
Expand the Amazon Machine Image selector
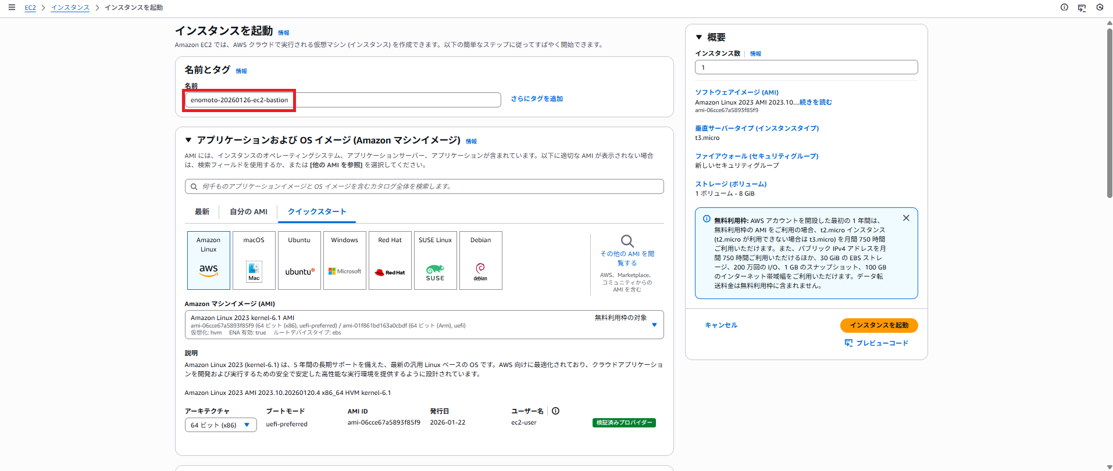[x=654, y=325]
